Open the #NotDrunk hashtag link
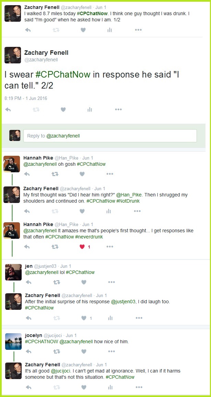 point(128,201)
